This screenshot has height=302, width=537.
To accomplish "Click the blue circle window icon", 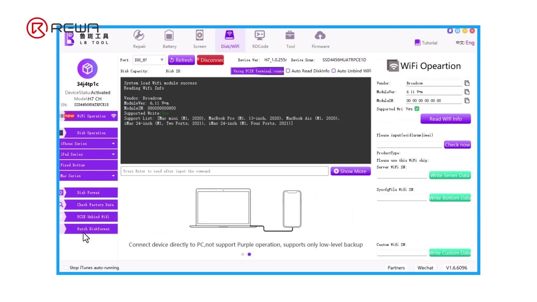I will [x=458, y=31].
